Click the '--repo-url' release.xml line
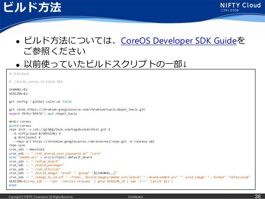Screen dimensions: 265x199 [x=83, y=141]
